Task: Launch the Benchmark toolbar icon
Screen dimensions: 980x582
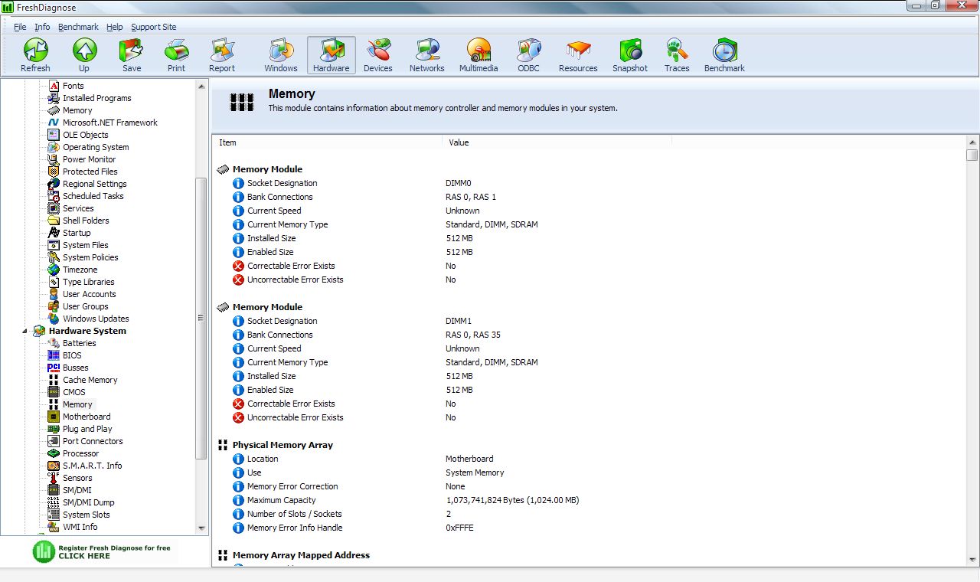Action: tap(724, 55)
